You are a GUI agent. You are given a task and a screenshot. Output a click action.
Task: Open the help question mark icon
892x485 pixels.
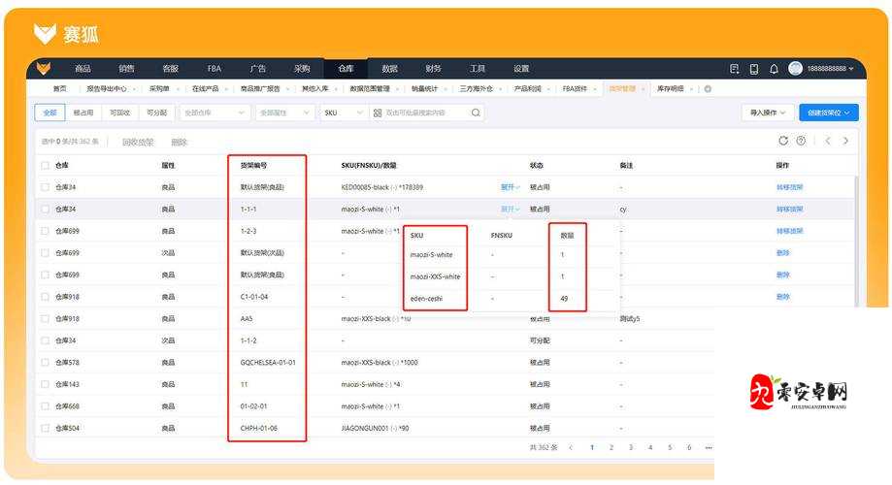pos(801,141)
